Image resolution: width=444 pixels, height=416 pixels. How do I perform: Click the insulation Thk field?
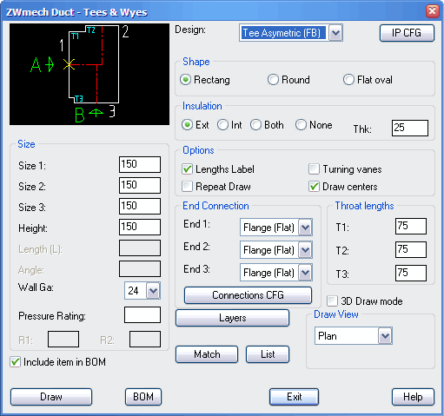(x=410, y=128)
